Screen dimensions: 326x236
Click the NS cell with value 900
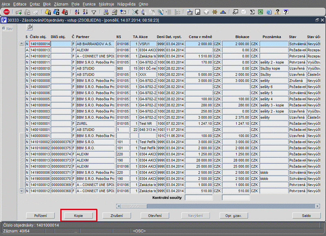pyautogui.click(x=123, y=68)
